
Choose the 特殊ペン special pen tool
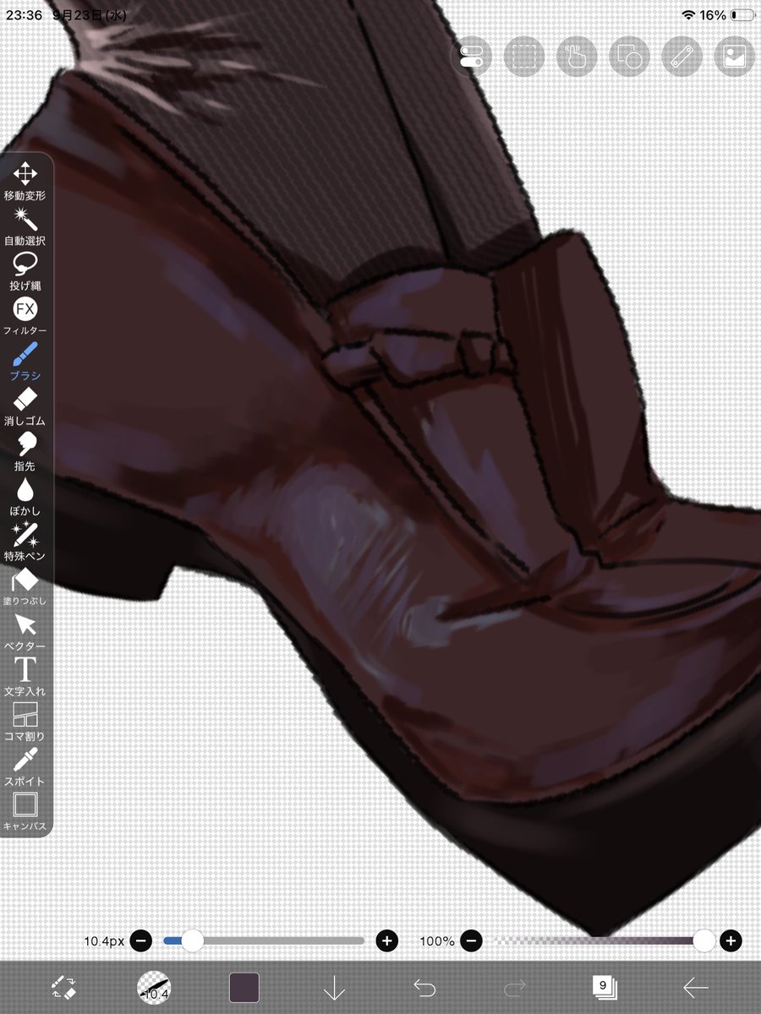(x=25, y=542)
